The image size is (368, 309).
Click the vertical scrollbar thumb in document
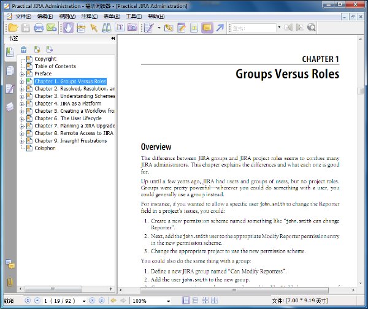[360, 91]
